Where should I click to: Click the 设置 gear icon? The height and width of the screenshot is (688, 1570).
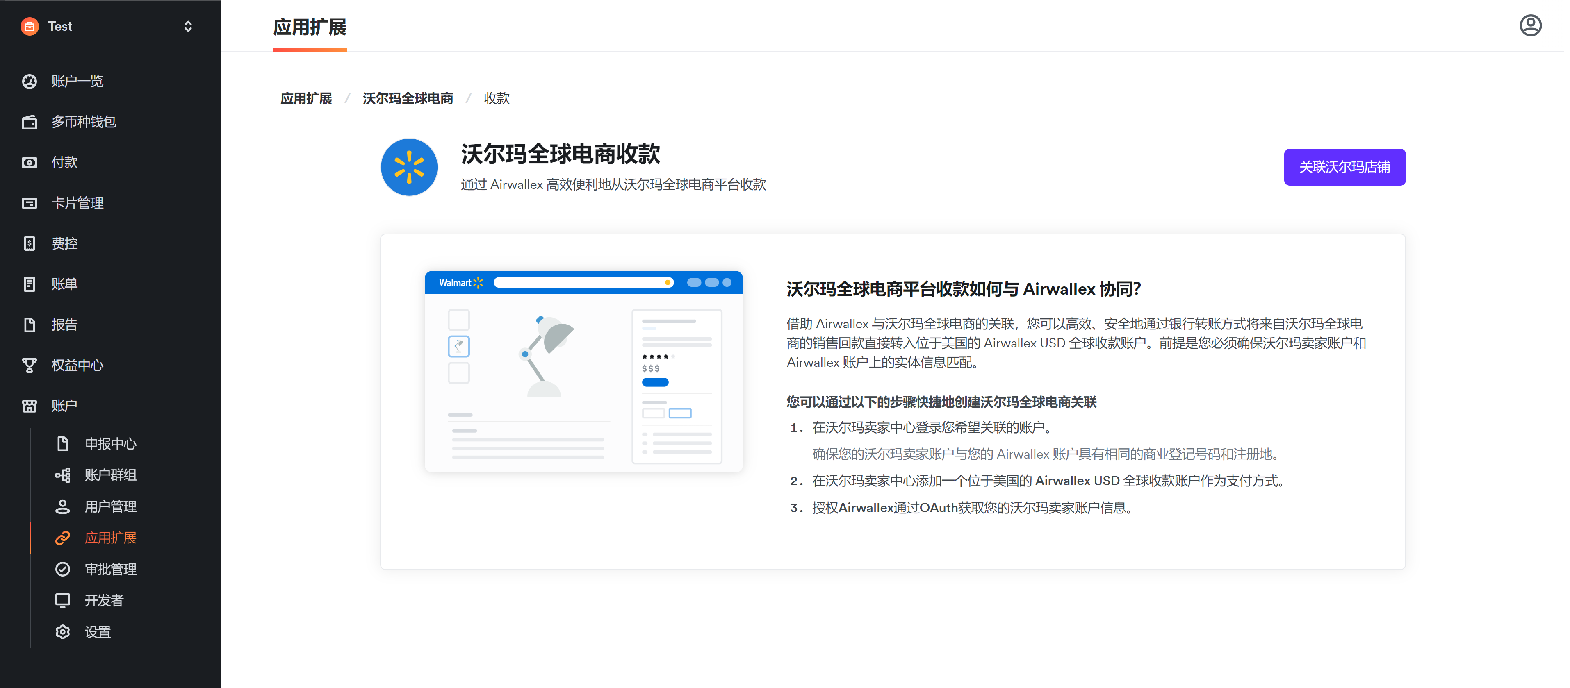[63, 632]
